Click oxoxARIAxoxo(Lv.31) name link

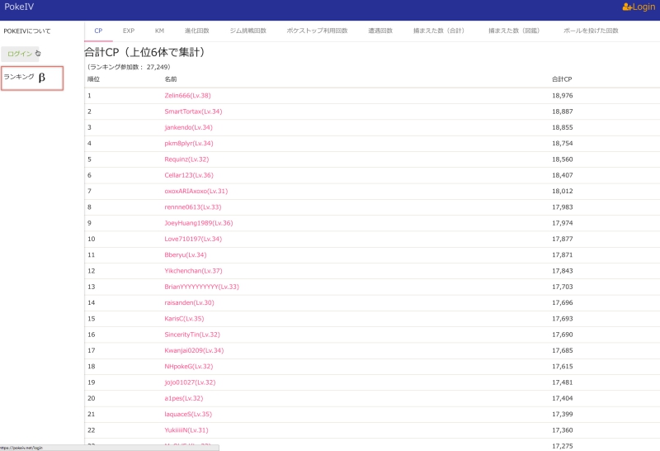pyautogui.click(x=196, y=192)
